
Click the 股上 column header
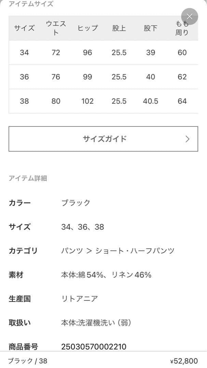point(119,28)
